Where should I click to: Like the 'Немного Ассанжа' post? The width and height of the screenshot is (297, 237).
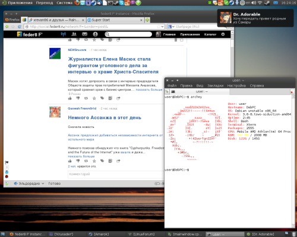pos(70,161)
